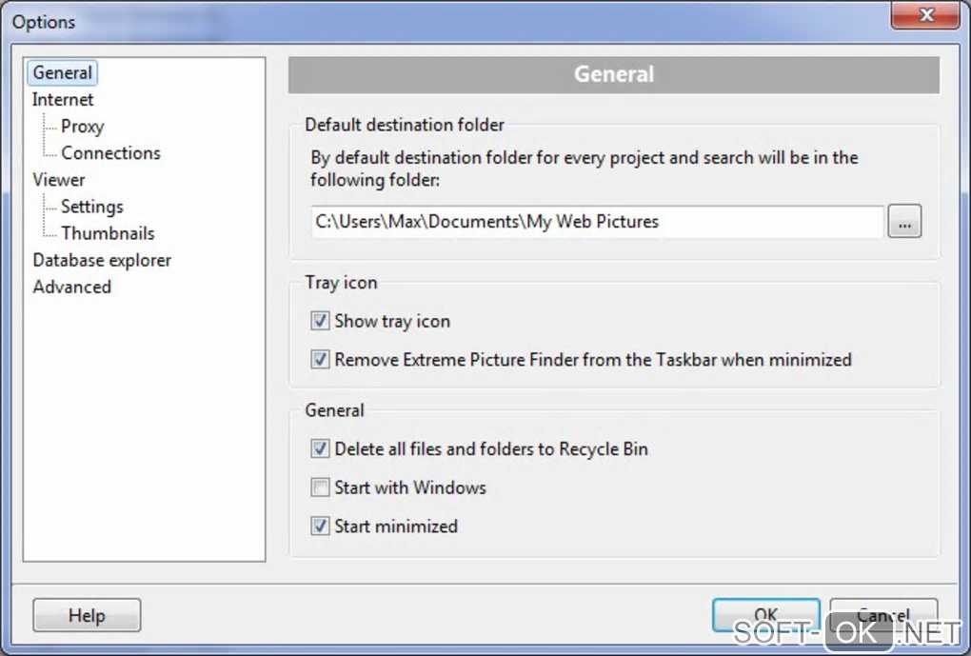
Task: Disable Delete all files to Recycle Bin
Action: point(321,449)
